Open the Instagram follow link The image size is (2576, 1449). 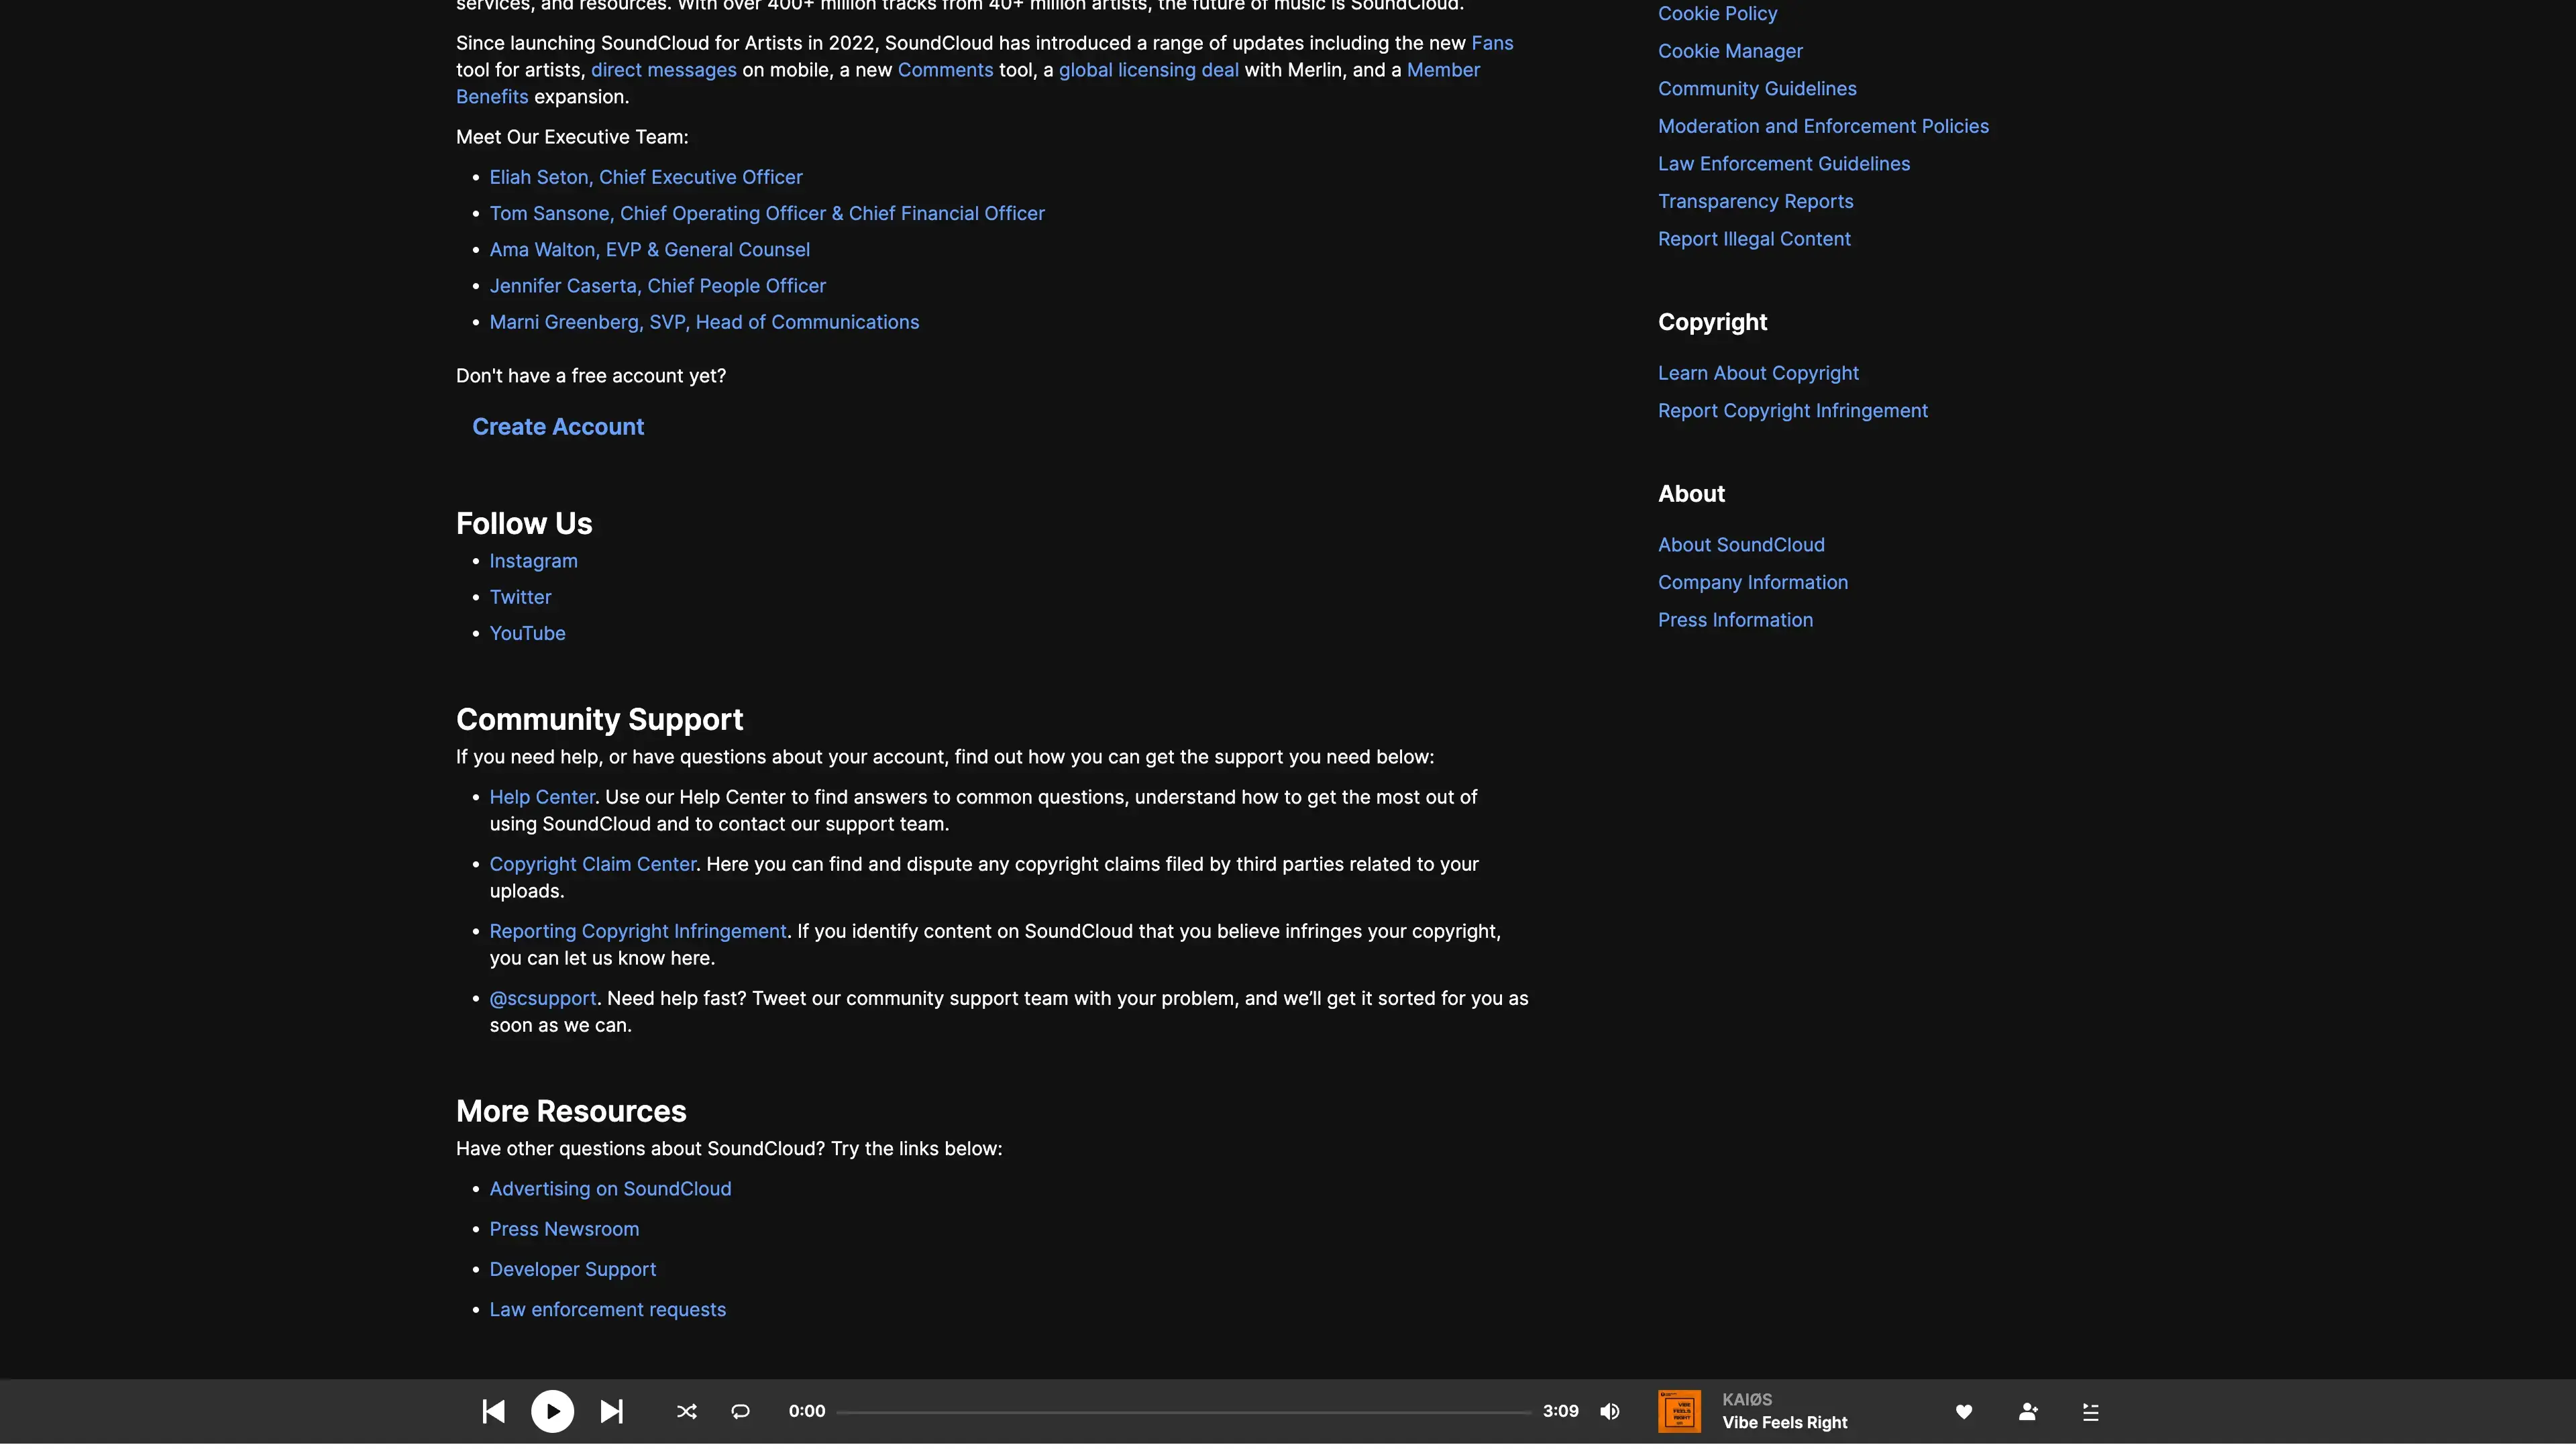point(533,561)
